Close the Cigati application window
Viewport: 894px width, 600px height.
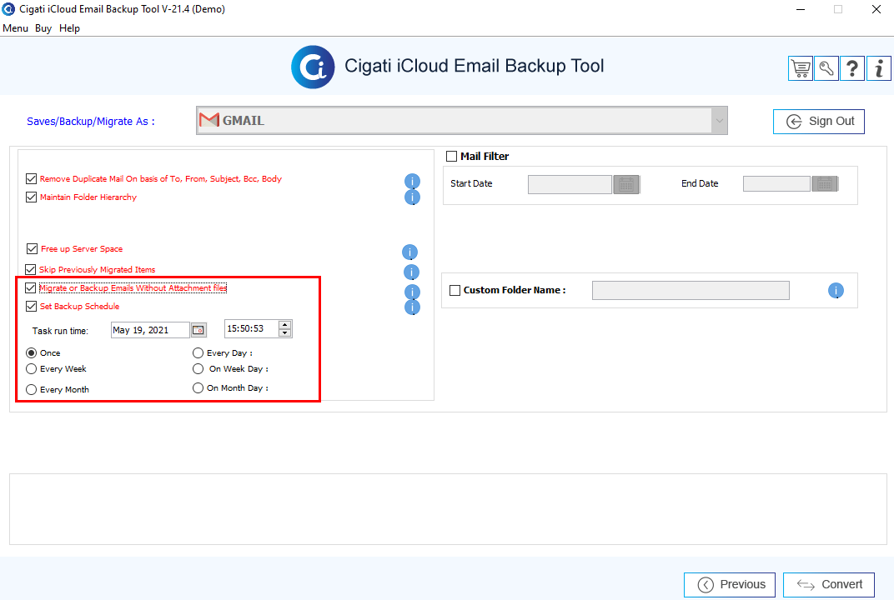(x=876, y=9)
